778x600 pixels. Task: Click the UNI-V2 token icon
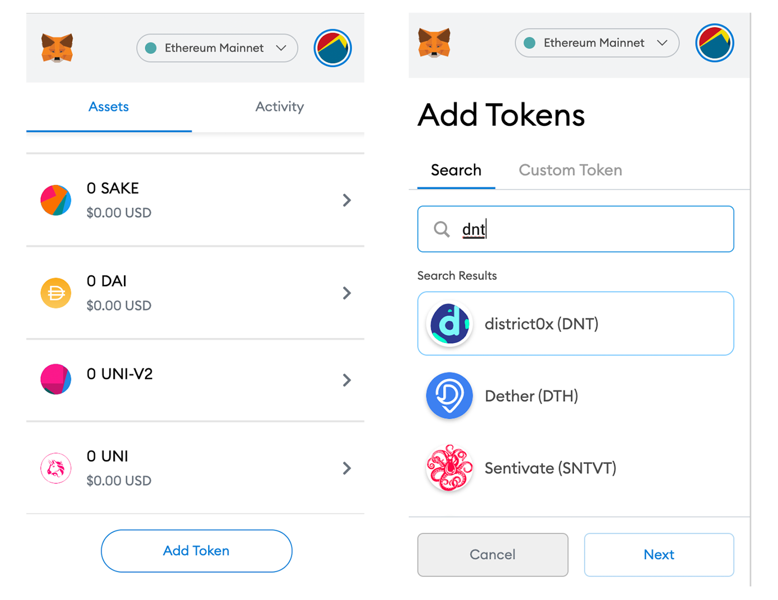point(56,379)
